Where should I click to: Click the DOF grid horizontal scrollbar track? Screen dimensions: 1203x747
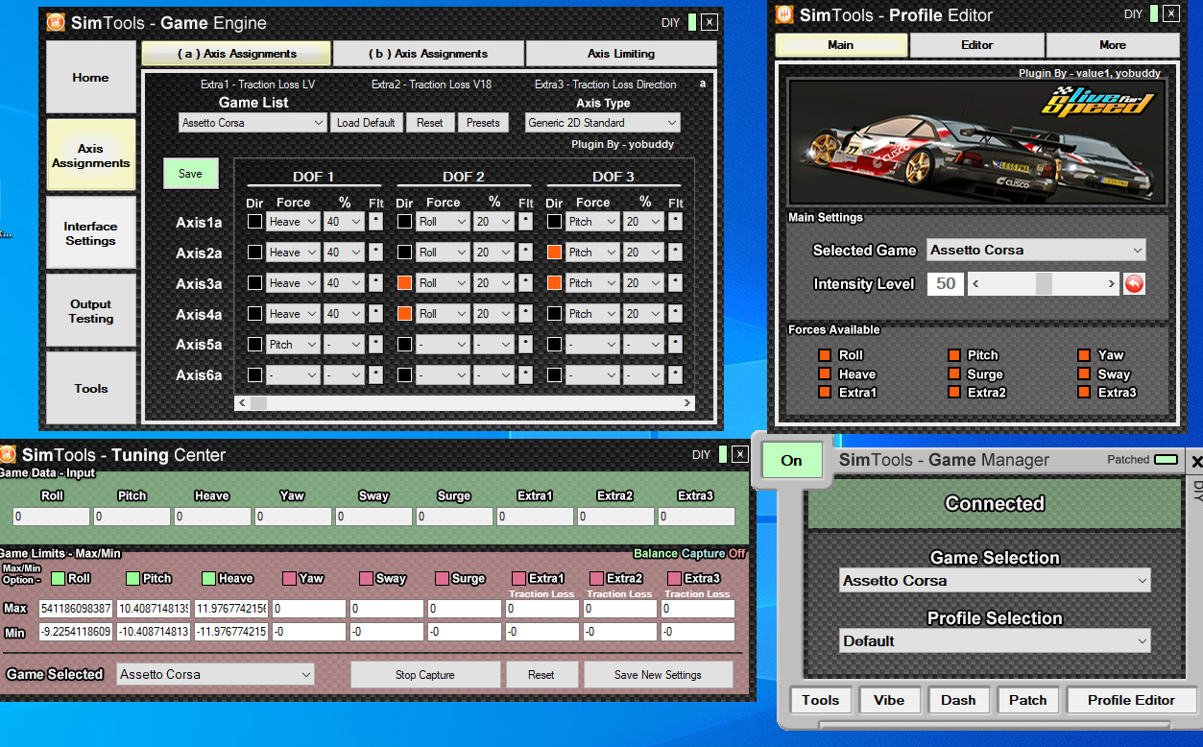(465, 403)
